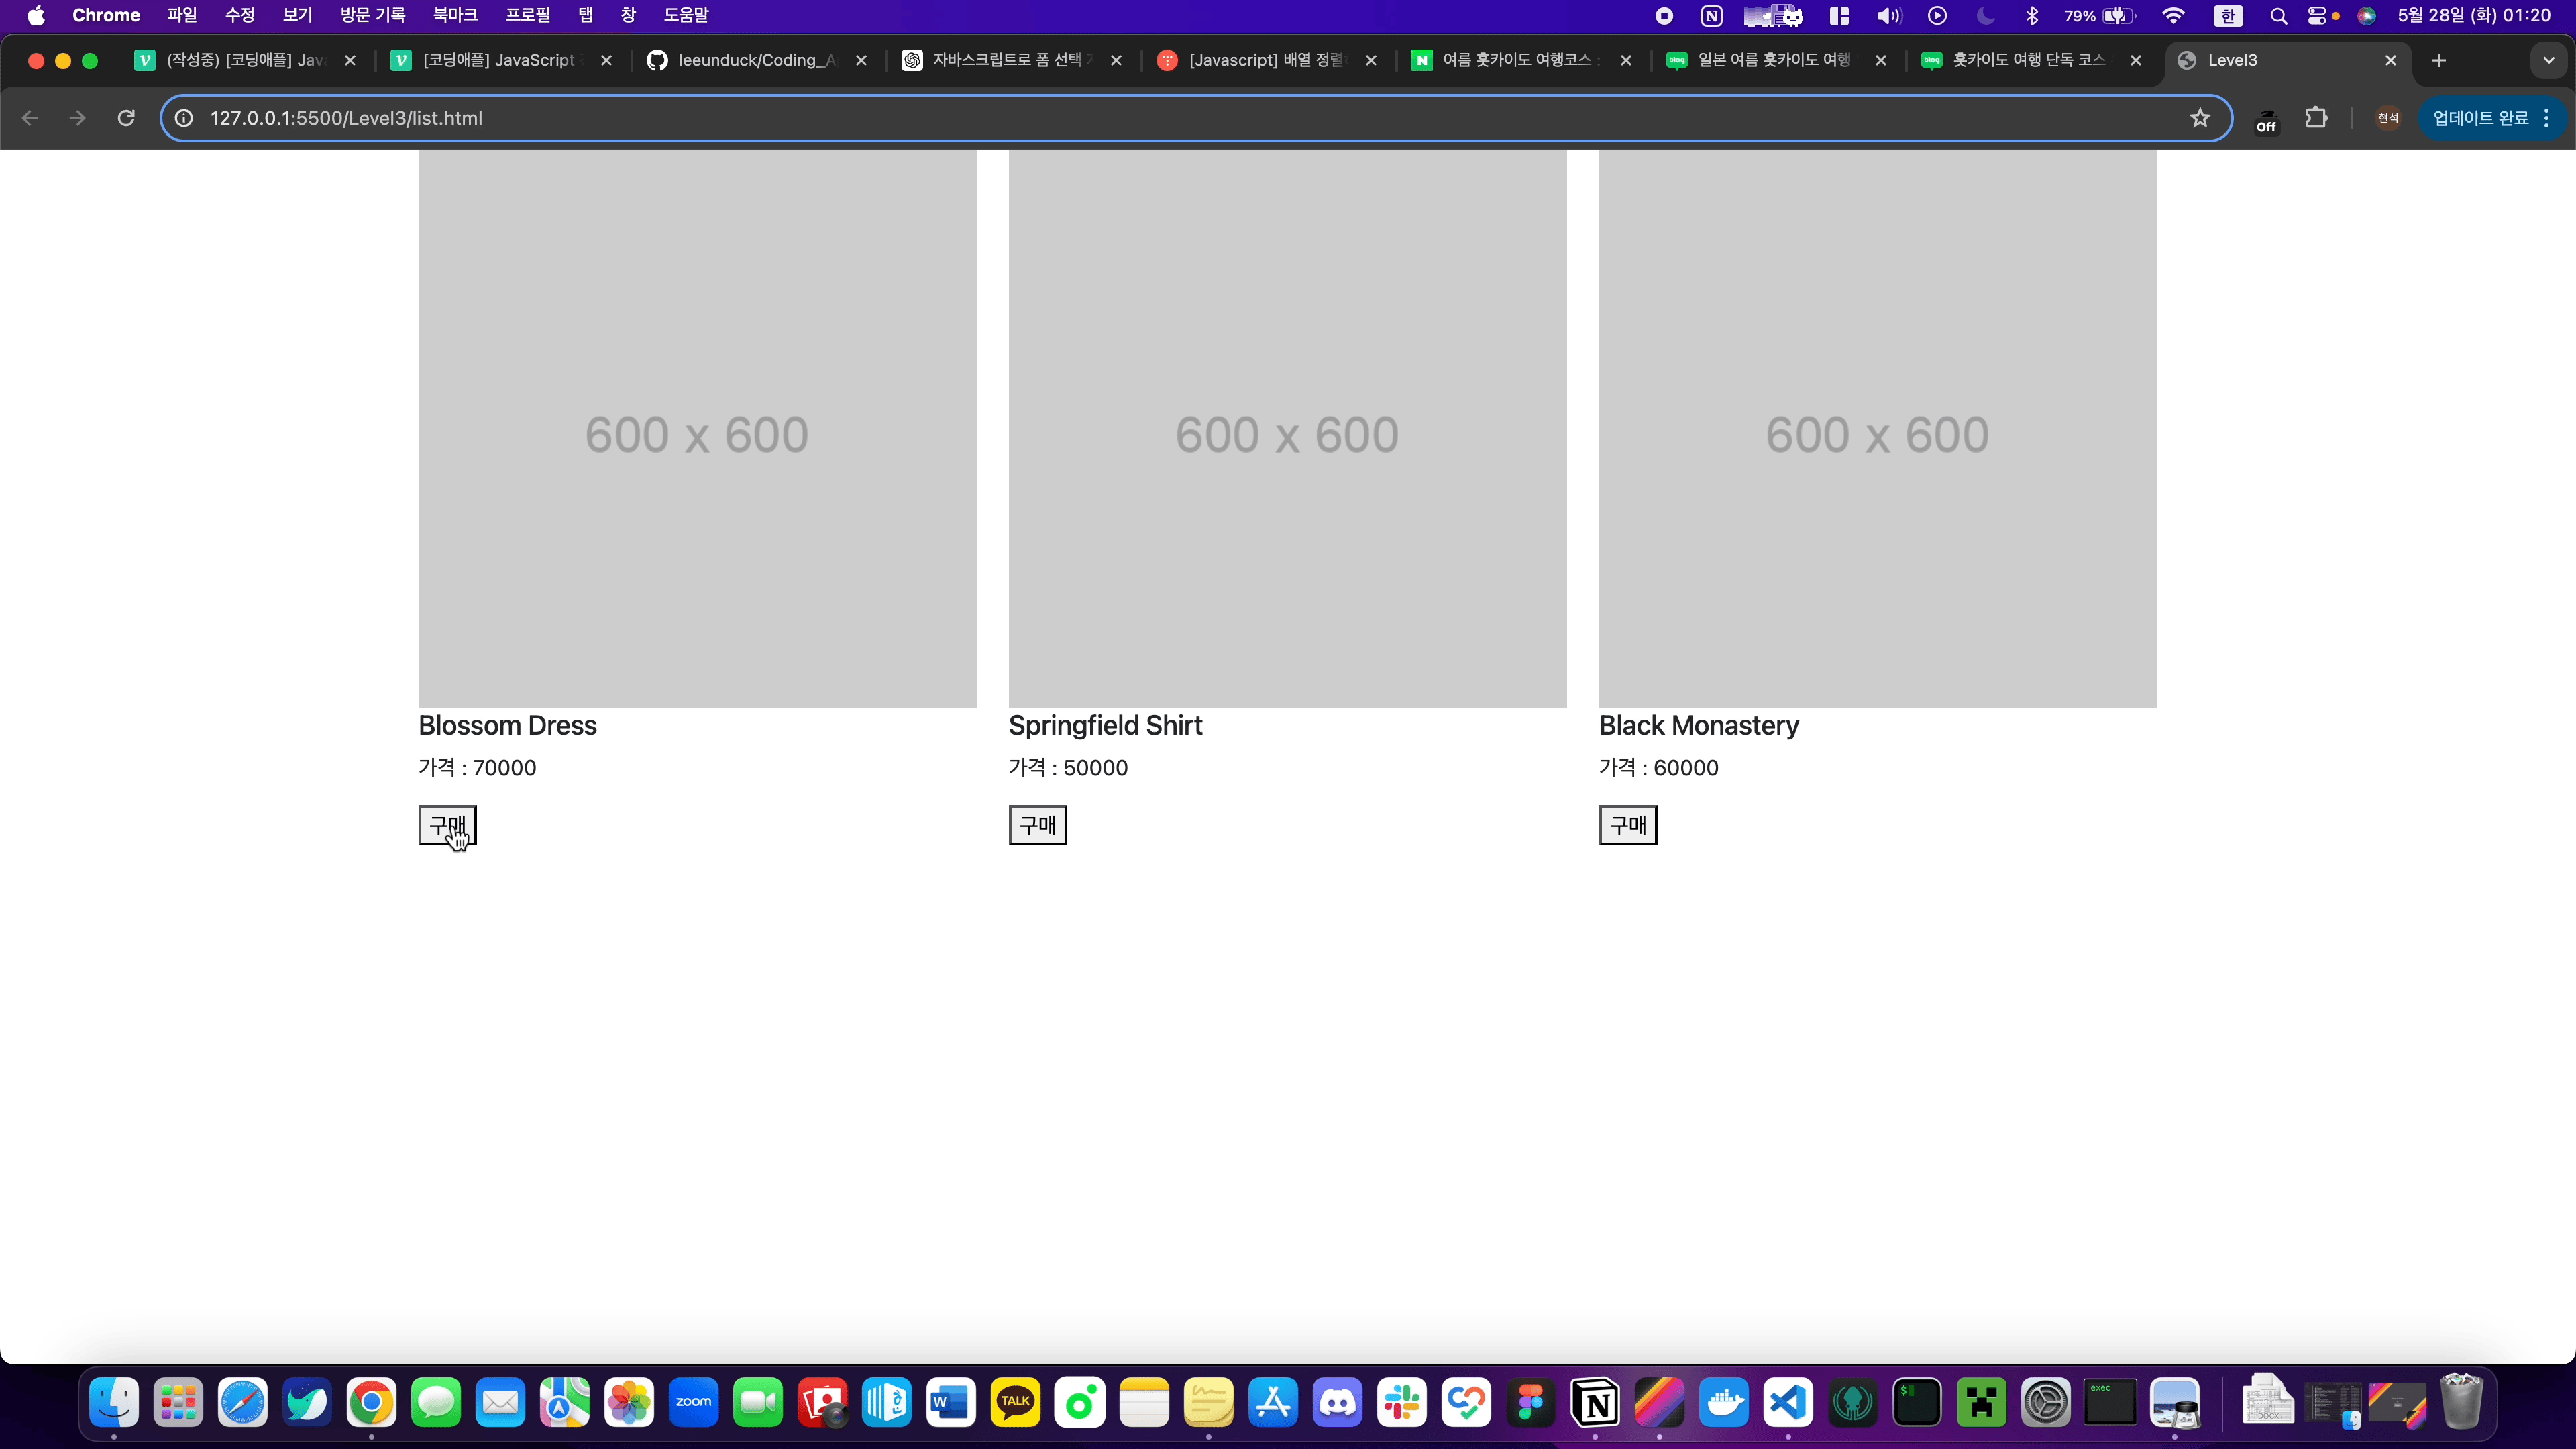Screen dimensions: 2576x1449
Task: Click 구매 button under Springfield Shirt
Action: click(x=1037, y=825)
